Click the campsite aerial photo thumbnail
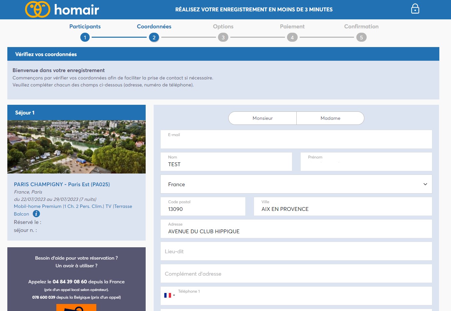 pos(76,147)
